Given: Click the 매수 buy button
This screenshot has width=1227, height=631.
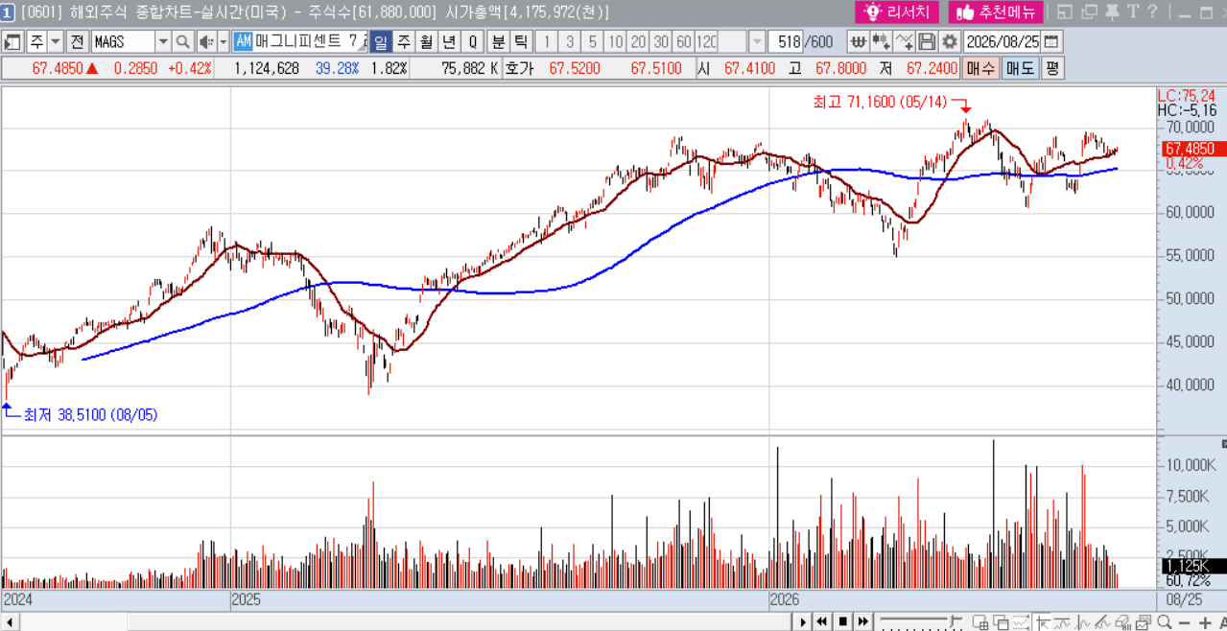Looking at the screenshot, I should pyautogui.click(x=981, y=68).
